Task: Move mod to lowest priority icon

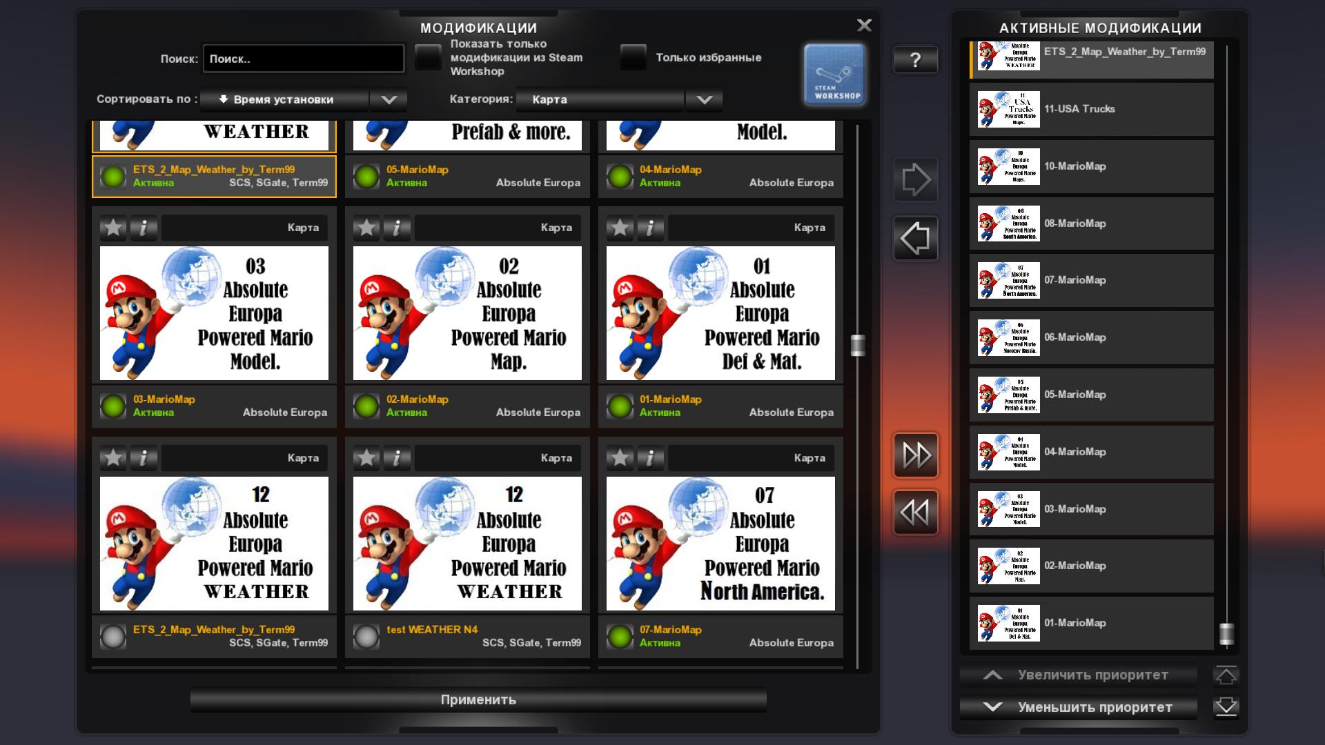Action: tap(1226, 707)
